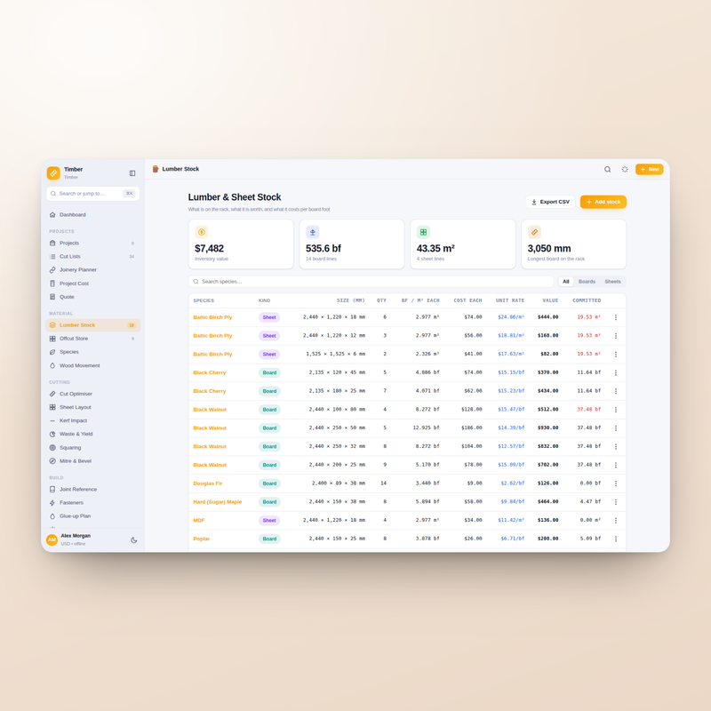Open row menu for MDF
This screenshot has width=711, height=711.
[616, 520]
